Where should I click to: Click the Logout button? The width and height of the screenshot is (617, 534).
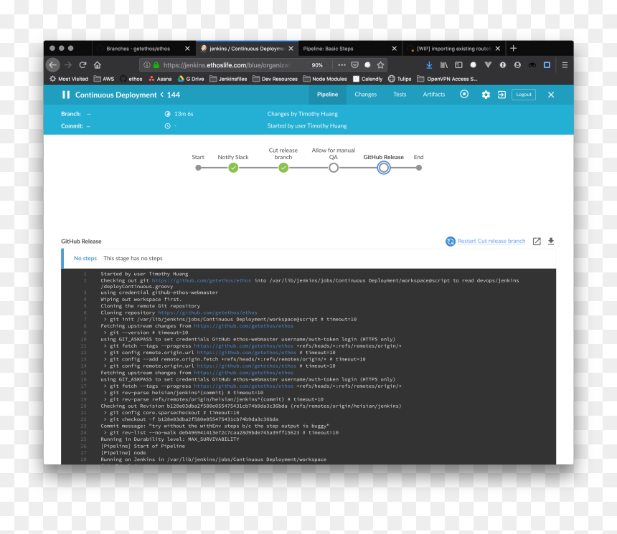(x=524, y=95)
